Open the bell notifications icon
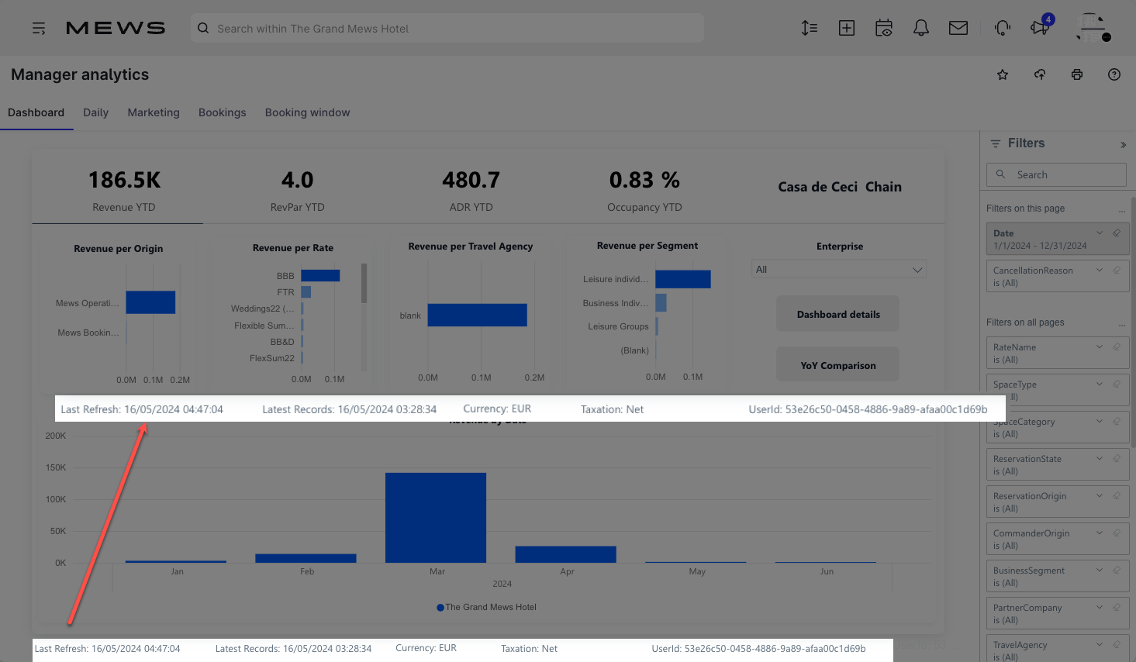1136x662 pixels. click(921, 29)
